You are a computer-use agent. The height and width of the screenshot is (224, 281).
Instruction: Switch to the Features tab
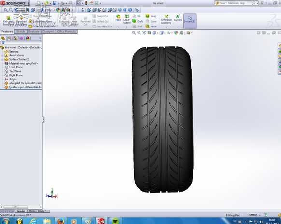(x=7, y=31)
